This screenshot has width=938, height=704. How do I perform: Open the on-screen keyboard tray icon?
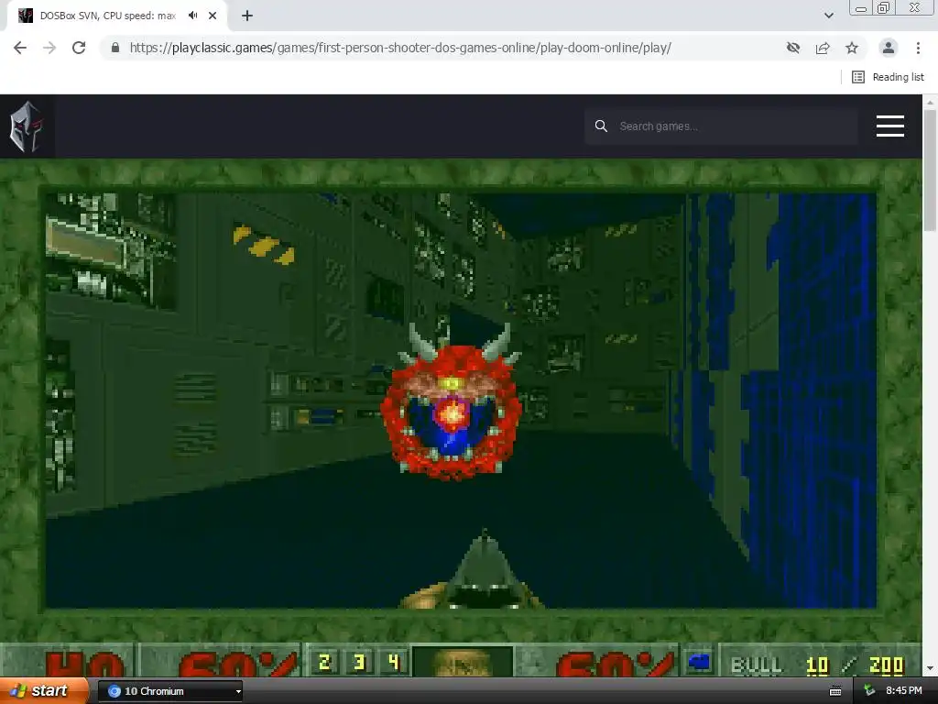click(x=835, y=691)
